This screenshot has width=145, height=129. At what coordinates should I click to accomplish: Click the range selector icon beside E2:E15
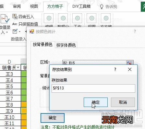pyautogui.click(x=130, y=63)
